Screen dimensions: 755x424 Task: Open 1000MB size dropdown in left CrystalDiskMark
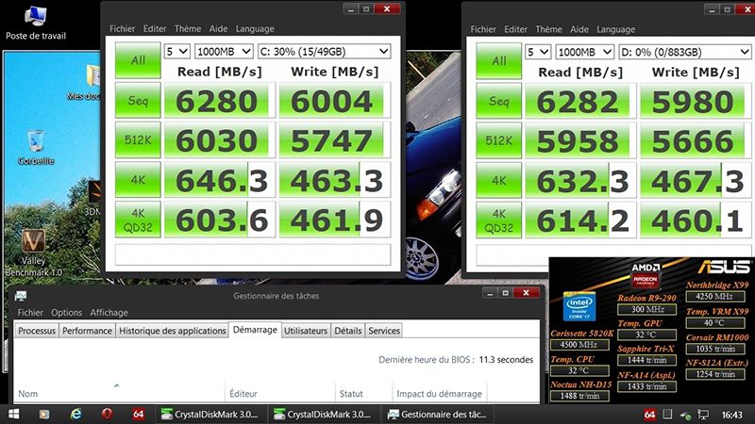point(224,52)
